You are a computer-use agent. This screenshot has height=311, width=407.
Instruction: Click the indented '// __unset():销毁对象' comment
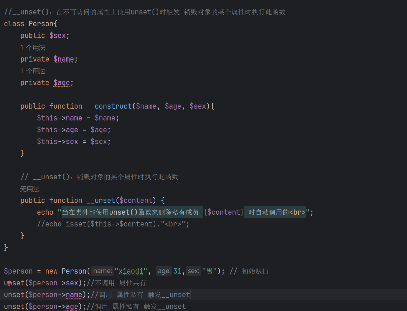(99, 177)
